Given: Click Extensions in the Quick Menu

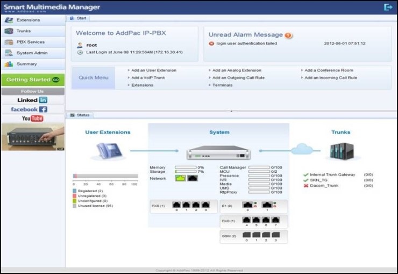Looking at the screenshot, I should [142, 85].
